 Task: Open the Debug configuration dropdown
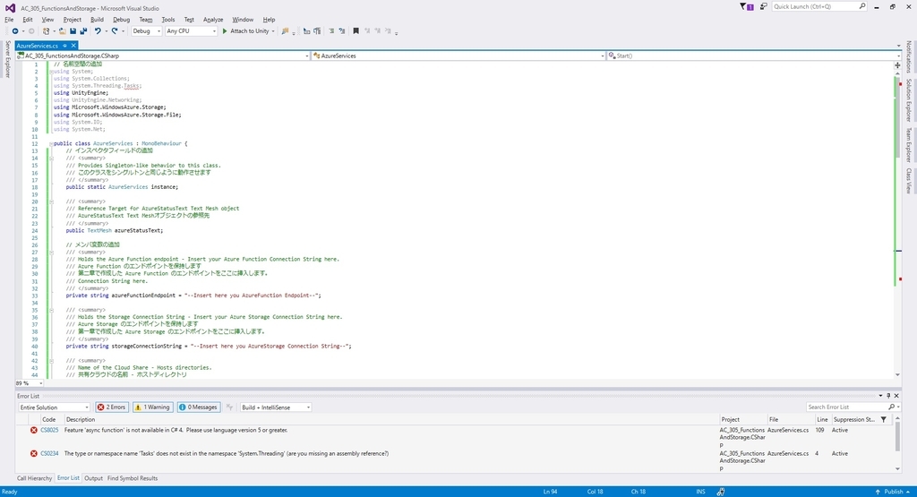coord(146,31)
